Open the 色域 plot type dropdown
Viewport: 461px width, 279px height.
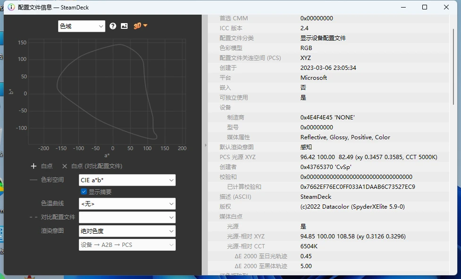point(81,26)
